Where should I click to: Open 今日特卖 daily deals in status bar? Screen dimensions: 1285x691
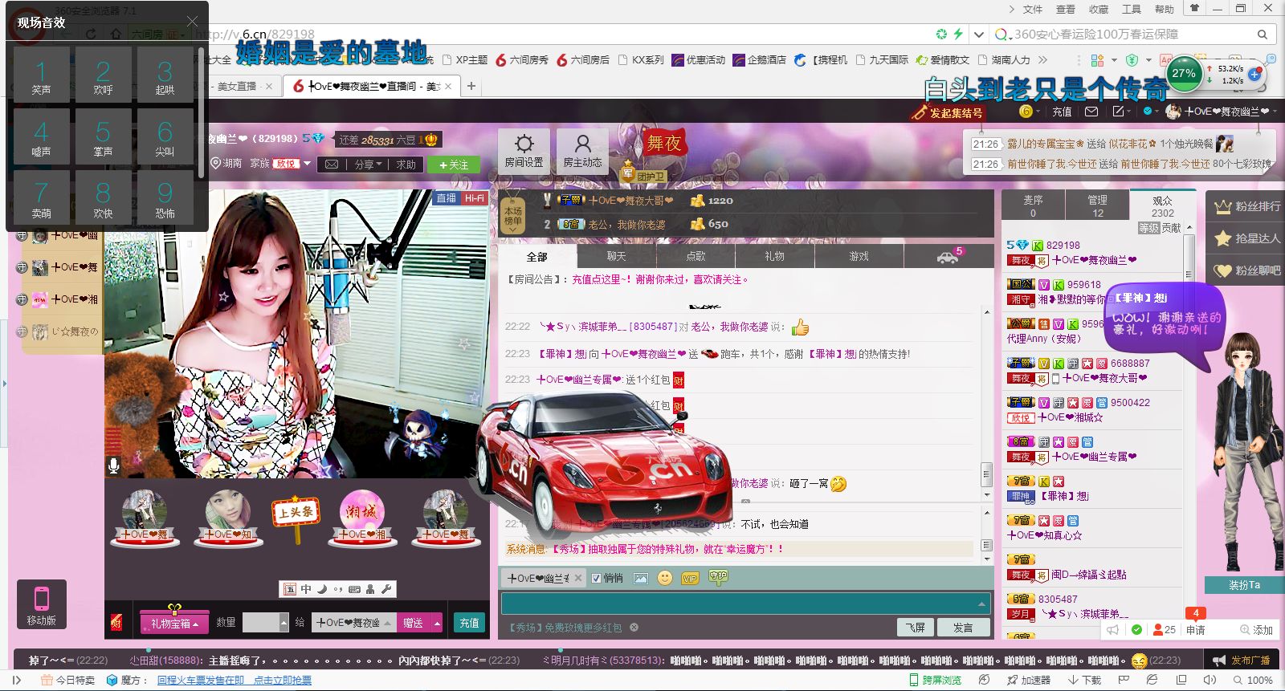pyautogui.click(x=67, y=680)
